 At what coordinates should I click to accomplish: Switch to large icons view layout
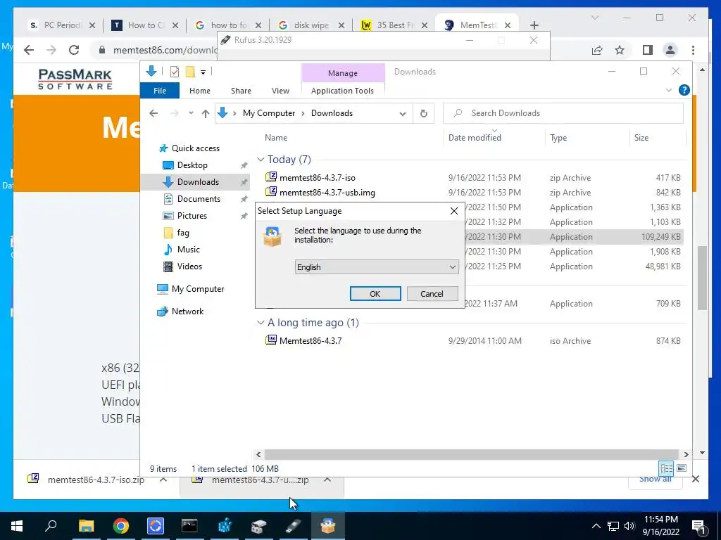(682, 468)
